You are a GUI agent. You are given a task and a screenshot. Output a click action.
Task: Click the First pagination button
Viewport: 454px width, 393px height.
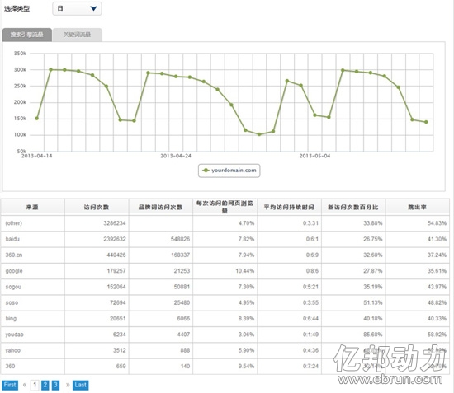pyautogui.click(x=10, y=385)
